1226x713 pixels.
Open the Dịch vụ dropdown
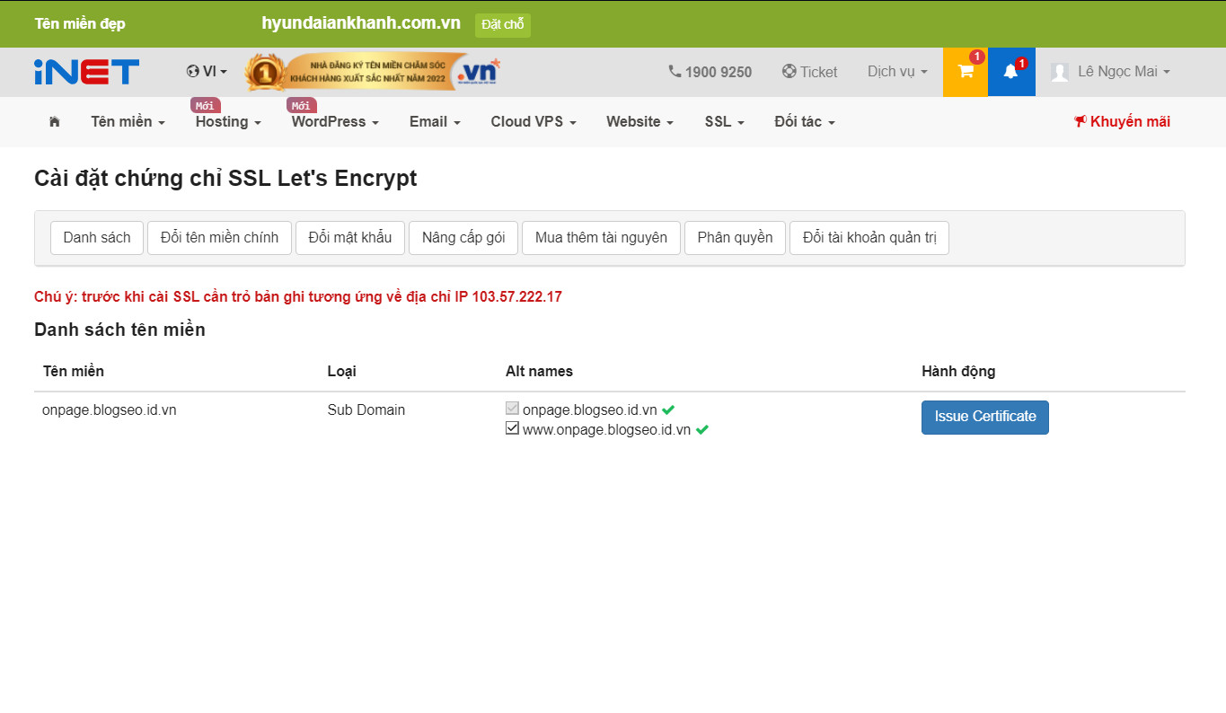click(895, 72)
